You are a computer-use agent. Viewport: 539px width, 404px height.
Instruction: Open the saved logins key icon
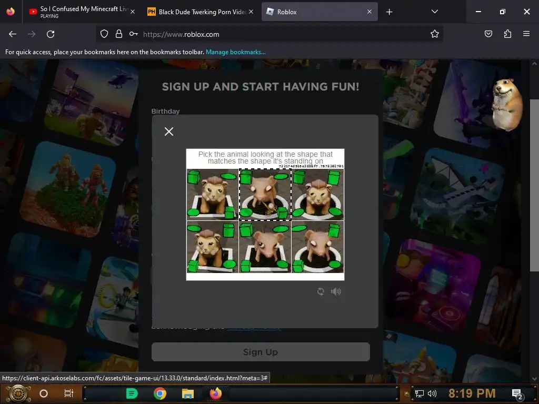pyautogui.click(x=133, y=34)
